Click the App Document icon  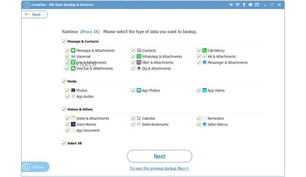[x=73, y=130]
